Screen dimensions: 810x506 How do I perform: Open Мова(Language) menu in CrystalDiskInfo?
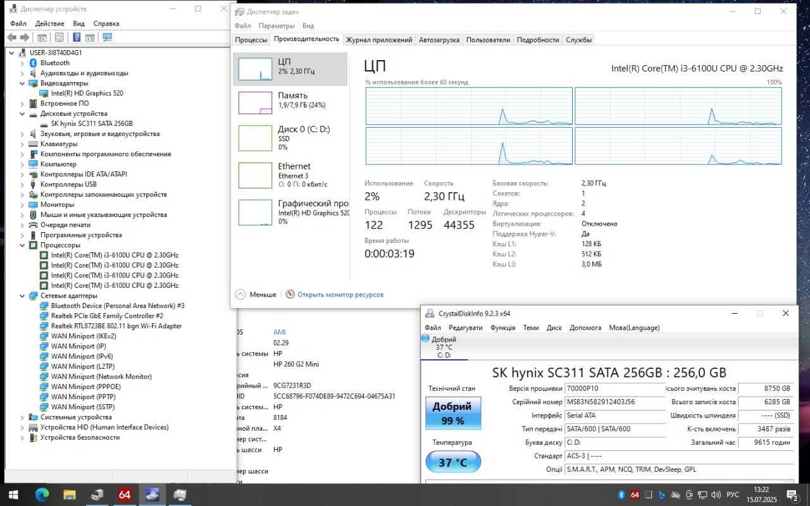tap(634, 328)
